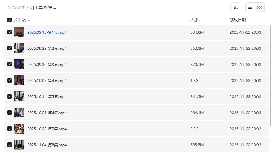
Task: Click the 2025.10.14-第5集.mp4 thumbnail
Action: click(19, 96)
